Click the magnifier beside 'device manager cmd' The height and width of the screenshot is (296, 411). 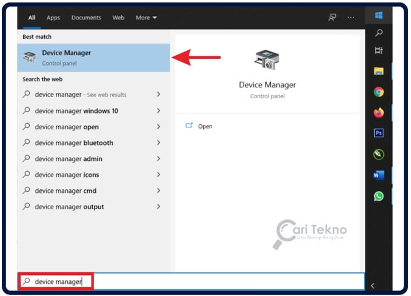click(x=26, y=190)
